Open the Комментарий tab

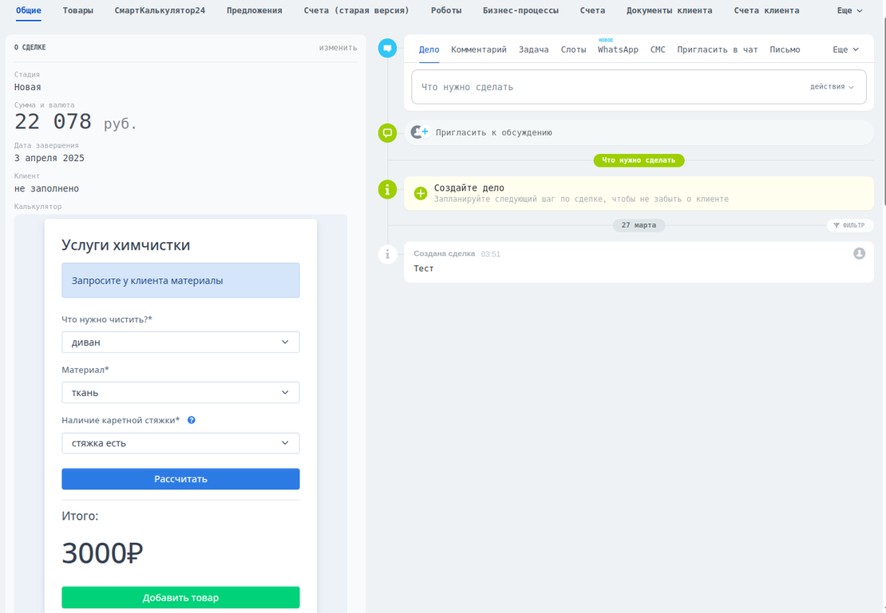(x=479, y=49)
